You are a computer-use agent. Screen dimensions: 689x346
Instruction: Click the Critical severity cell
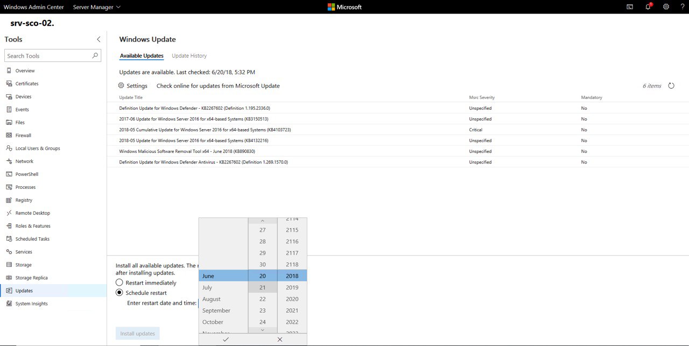point(476,130)
